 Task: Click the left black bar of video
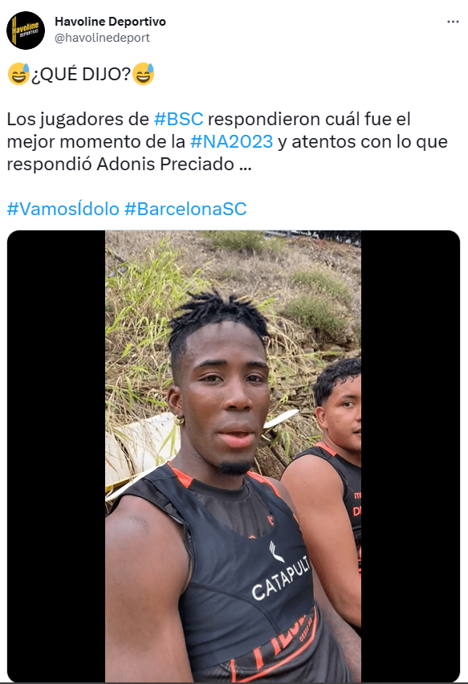click(56, 455)
